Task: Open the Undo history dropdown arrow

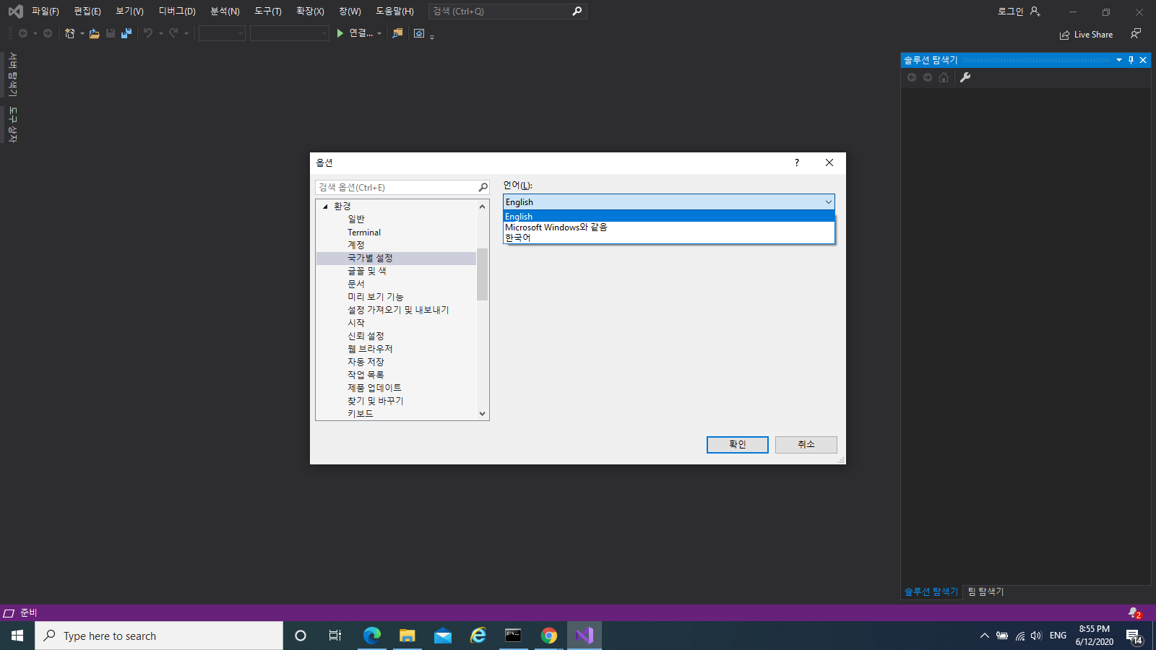Action: 160,33
